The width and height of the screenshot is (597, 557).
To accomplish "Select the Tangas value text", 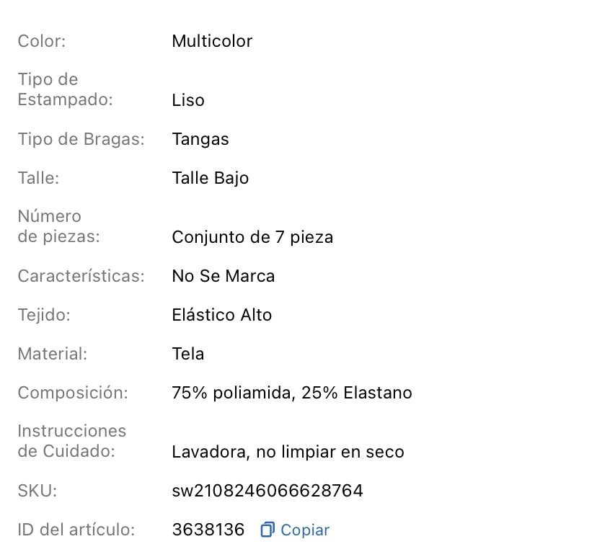I will pyautogui.click(x=200, y=139).
